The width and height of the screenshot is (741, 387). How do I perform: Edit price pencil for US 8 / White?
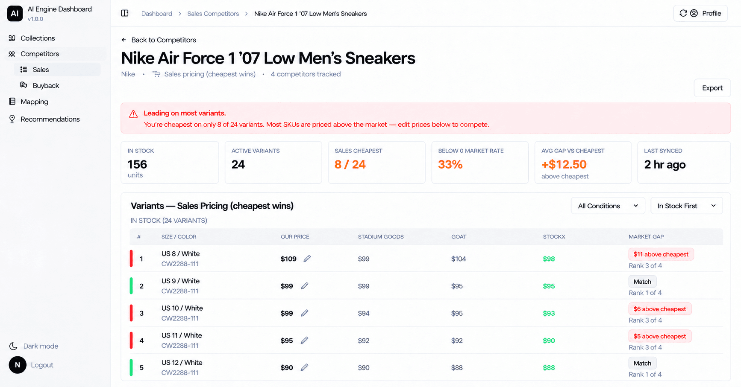307,259
